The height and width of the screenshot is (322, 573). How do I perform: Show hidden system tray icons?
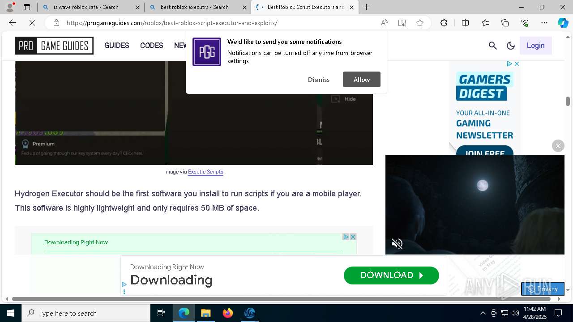coord(483,313)
